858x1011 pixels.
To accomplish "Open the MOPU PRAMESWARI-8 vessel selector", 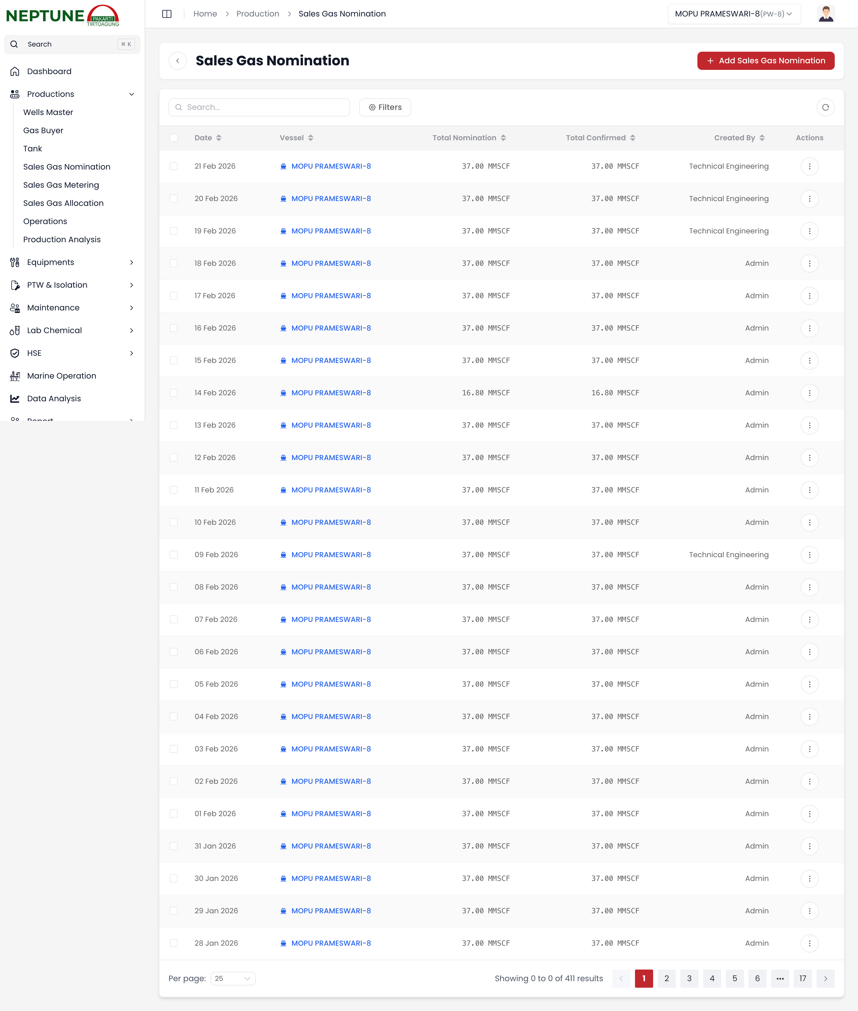I will point(733,14).
